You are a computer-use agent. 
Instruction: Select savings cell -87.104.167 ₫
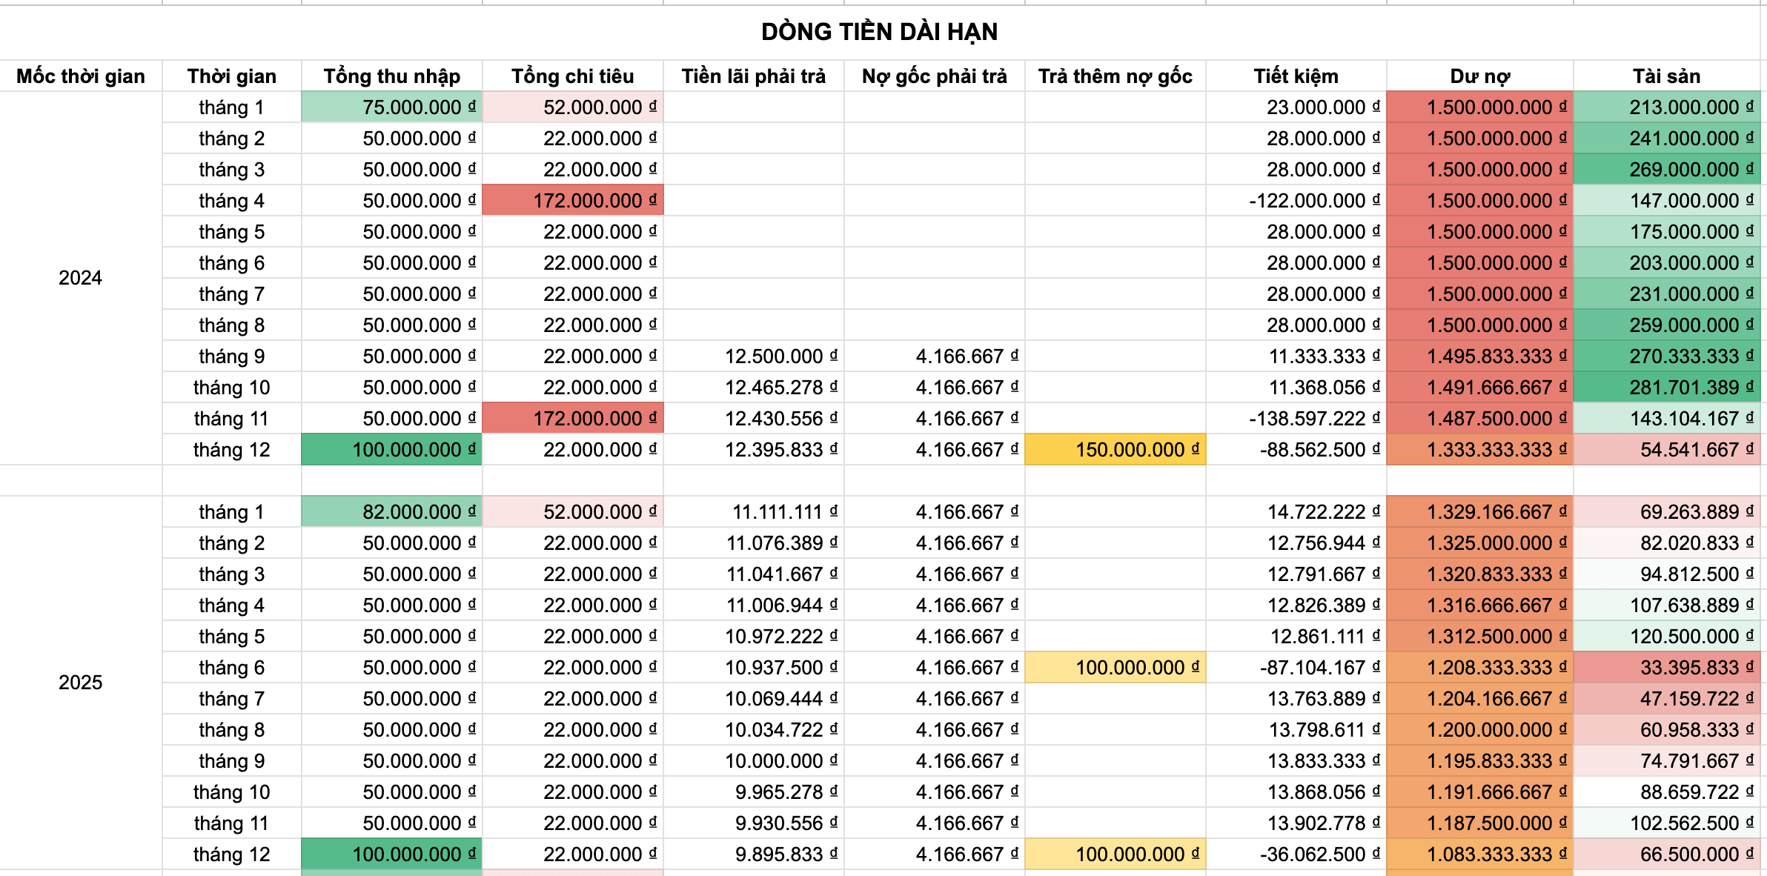1296,668
